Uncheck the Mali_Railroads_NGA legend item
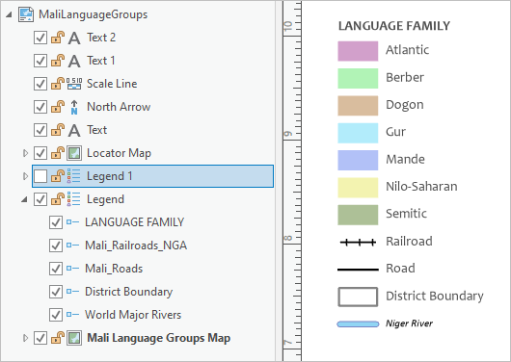 (x=56, y=246)
